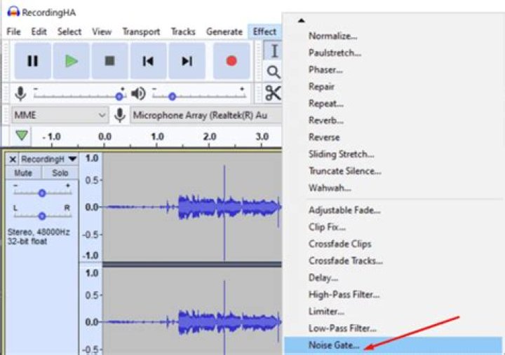
Task: Choose Noise Gate from the Effect menu
Action: (x=334, y=345)
